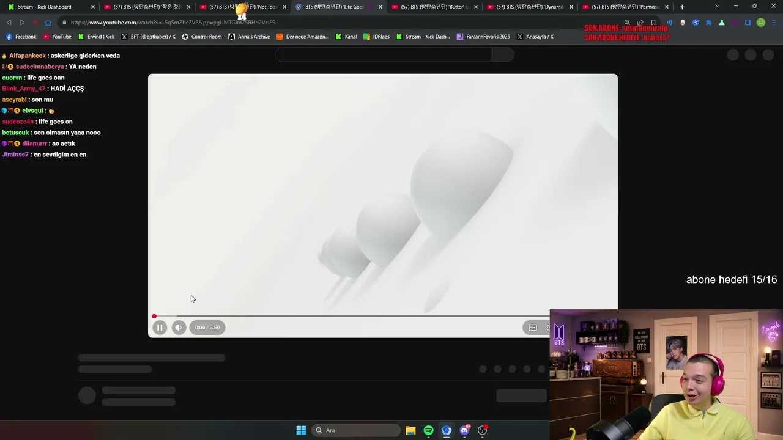Bookmark this page with the bookmark icon
This screenshot has height=440, width=783.
point(653,23)
